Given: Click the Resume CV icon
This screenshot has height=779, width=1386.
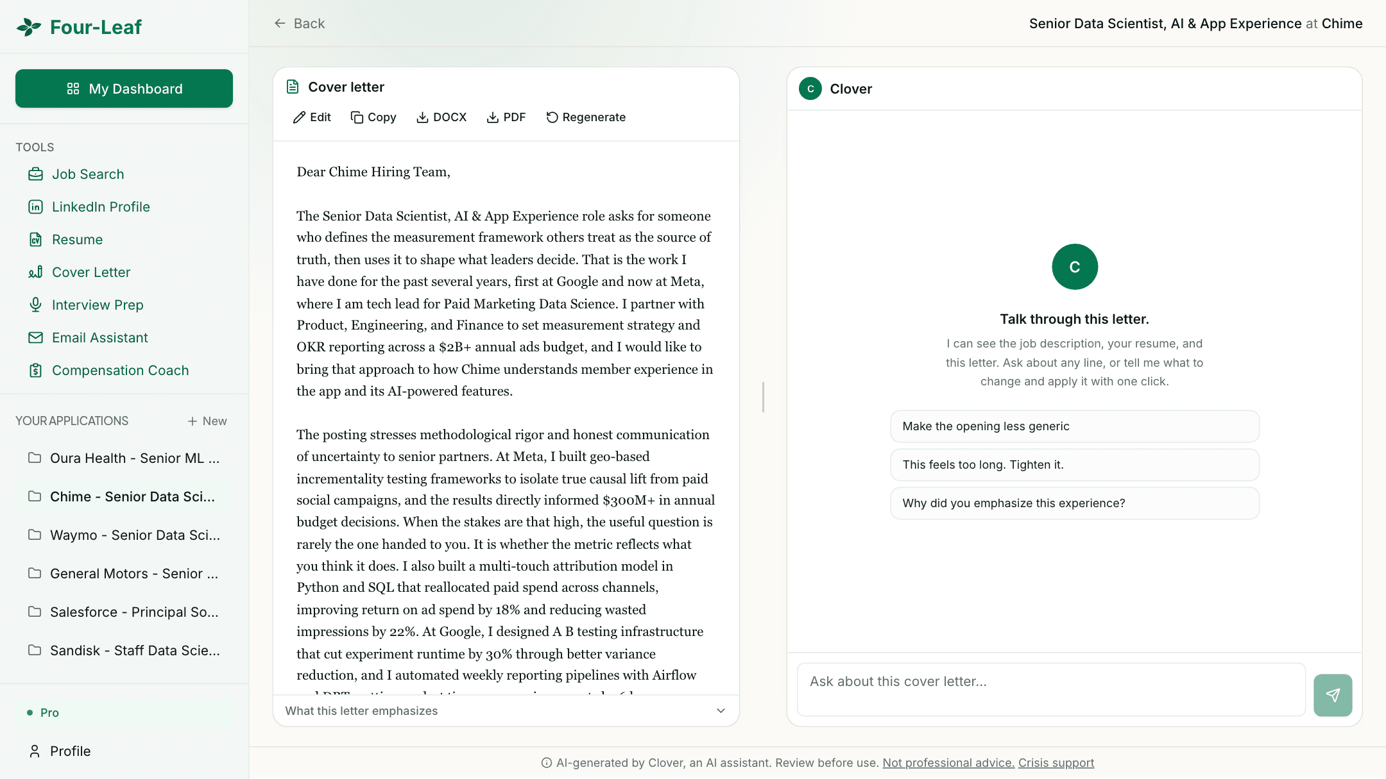Looking at the screenshot, I should 36,240.
